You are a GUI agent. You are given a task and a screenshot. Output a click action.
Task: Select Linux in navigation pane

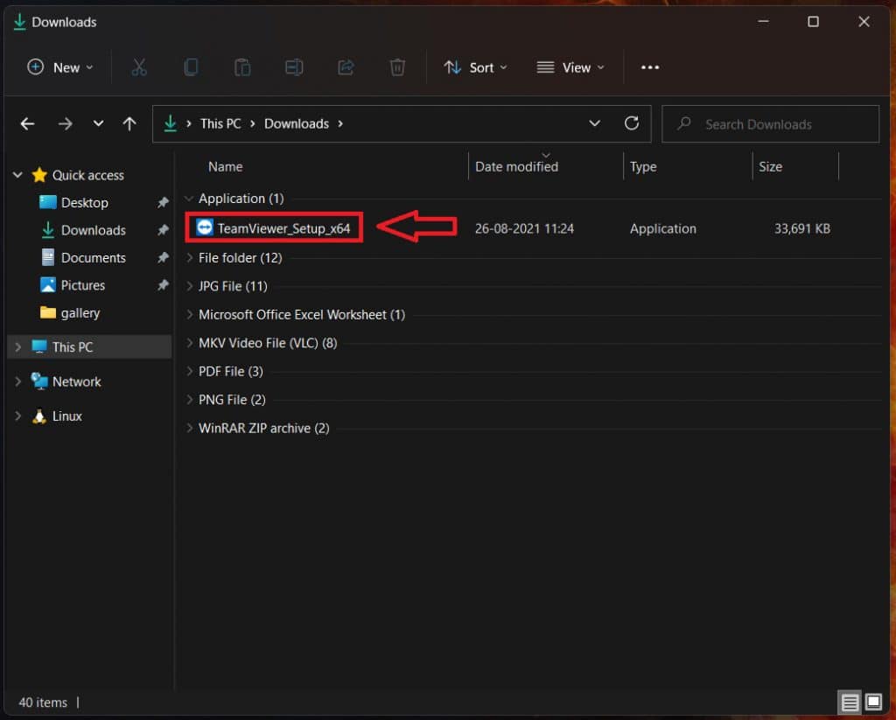66,416
